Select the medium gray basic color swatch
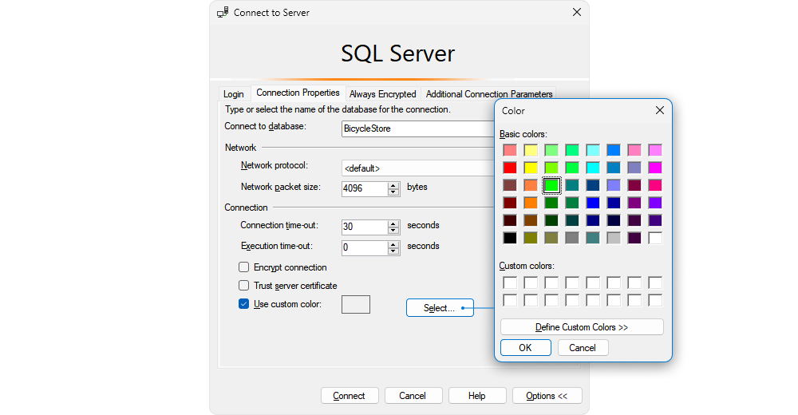 (x=572, y=238)
